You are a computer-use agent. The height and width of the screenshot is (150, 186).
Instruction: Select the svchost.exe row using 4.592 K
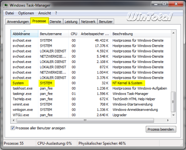coord(91,51)
